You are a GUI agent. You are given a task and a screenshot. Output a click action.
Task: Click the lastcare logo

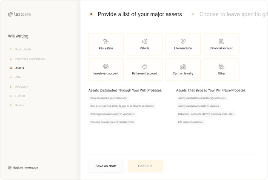click(x=19, y=14)
